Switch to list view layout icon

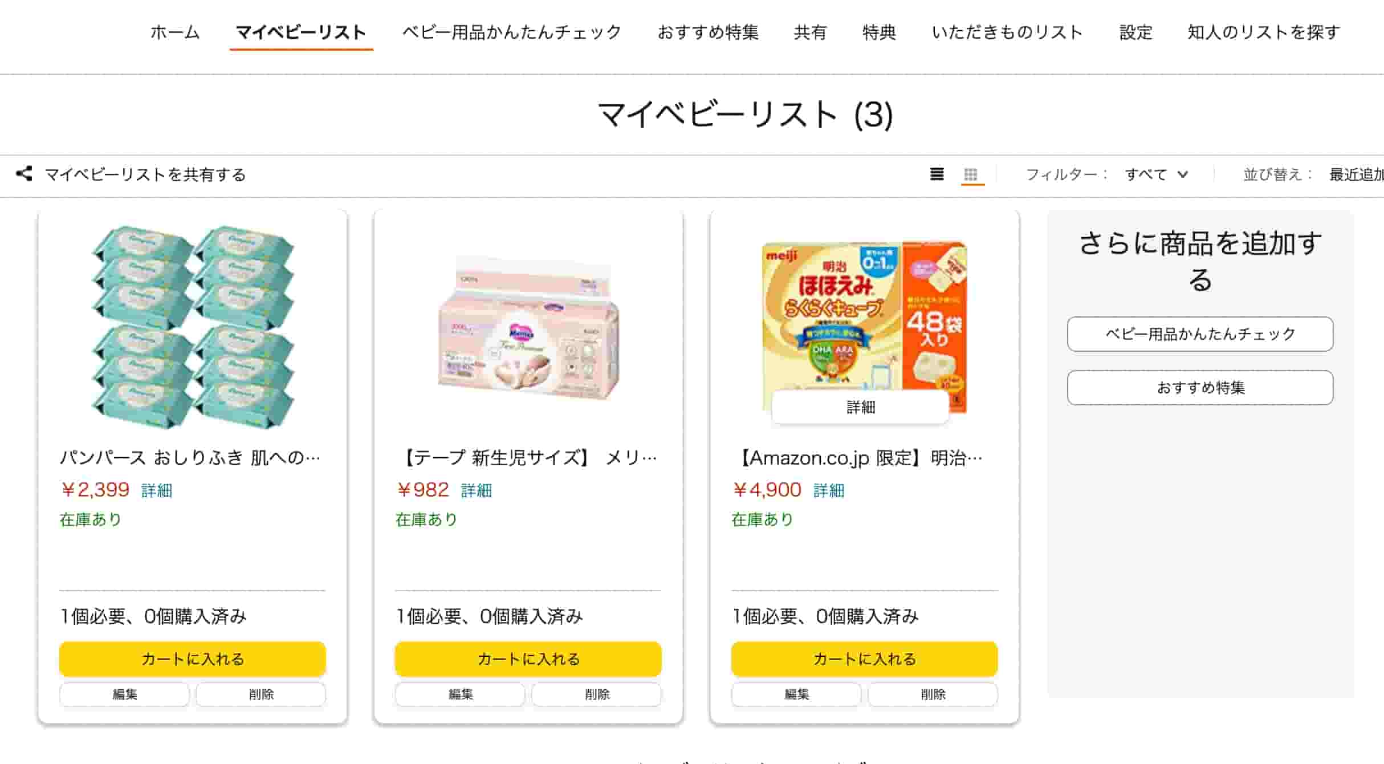click(x=937, y=174)
